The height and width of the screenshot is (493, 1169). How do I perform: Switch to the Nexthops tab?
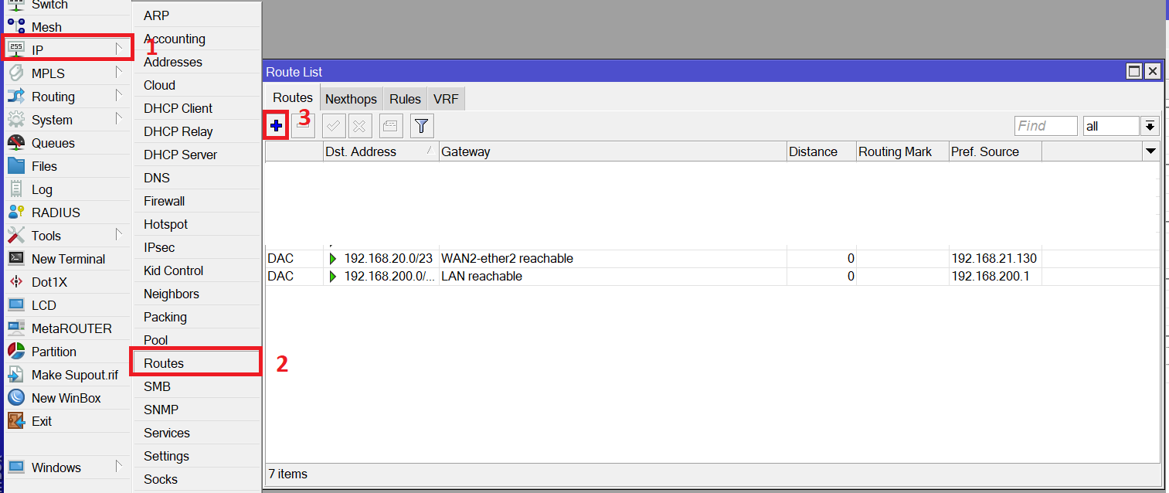[x=351, y=98]
